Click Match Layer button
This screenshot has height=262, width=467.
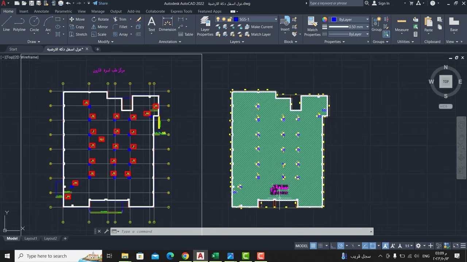tap(258, 34)
